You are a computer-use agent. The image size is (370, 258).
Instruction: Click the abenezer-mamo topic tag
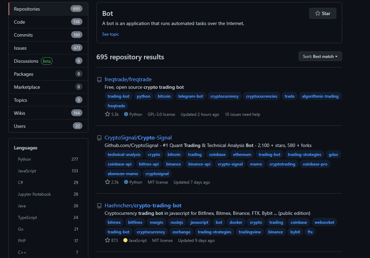[123, 174]
